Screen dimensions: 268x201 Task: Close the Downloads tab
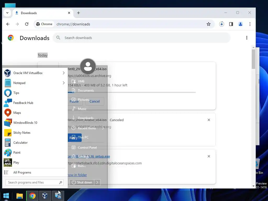[69, 13]
